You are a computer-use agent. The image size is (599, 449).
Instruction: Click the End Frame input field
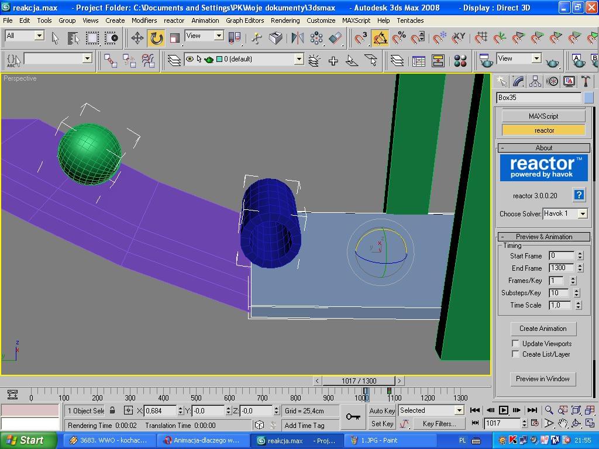coord(561,268)
